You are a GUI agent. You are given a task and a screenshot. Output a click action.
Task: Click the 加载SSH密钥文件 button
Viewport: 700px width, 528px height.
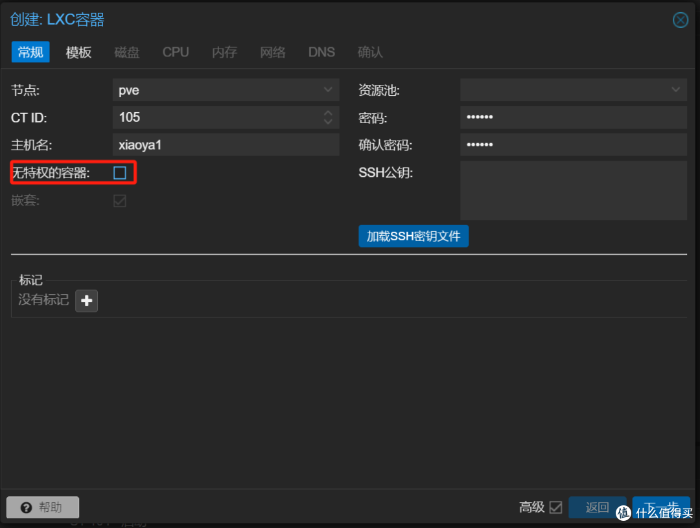[414, 236]
